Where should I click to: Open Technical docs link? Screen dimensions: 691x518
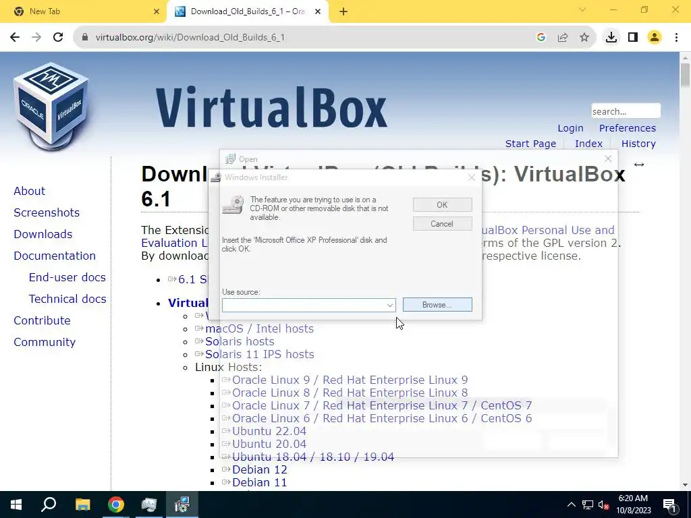coord(67,299)
